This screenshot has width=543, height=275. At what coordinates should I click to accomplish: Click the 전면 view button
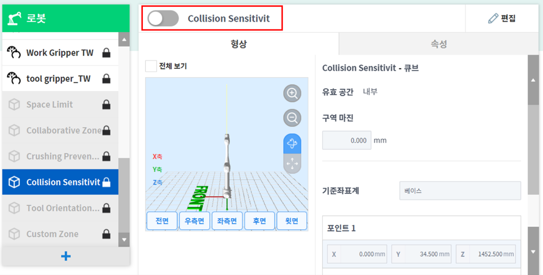click(x=162, y=221)
